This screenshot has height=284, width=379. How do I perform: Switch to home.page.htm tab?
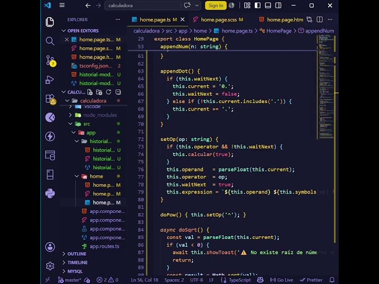tap(281, 20)
